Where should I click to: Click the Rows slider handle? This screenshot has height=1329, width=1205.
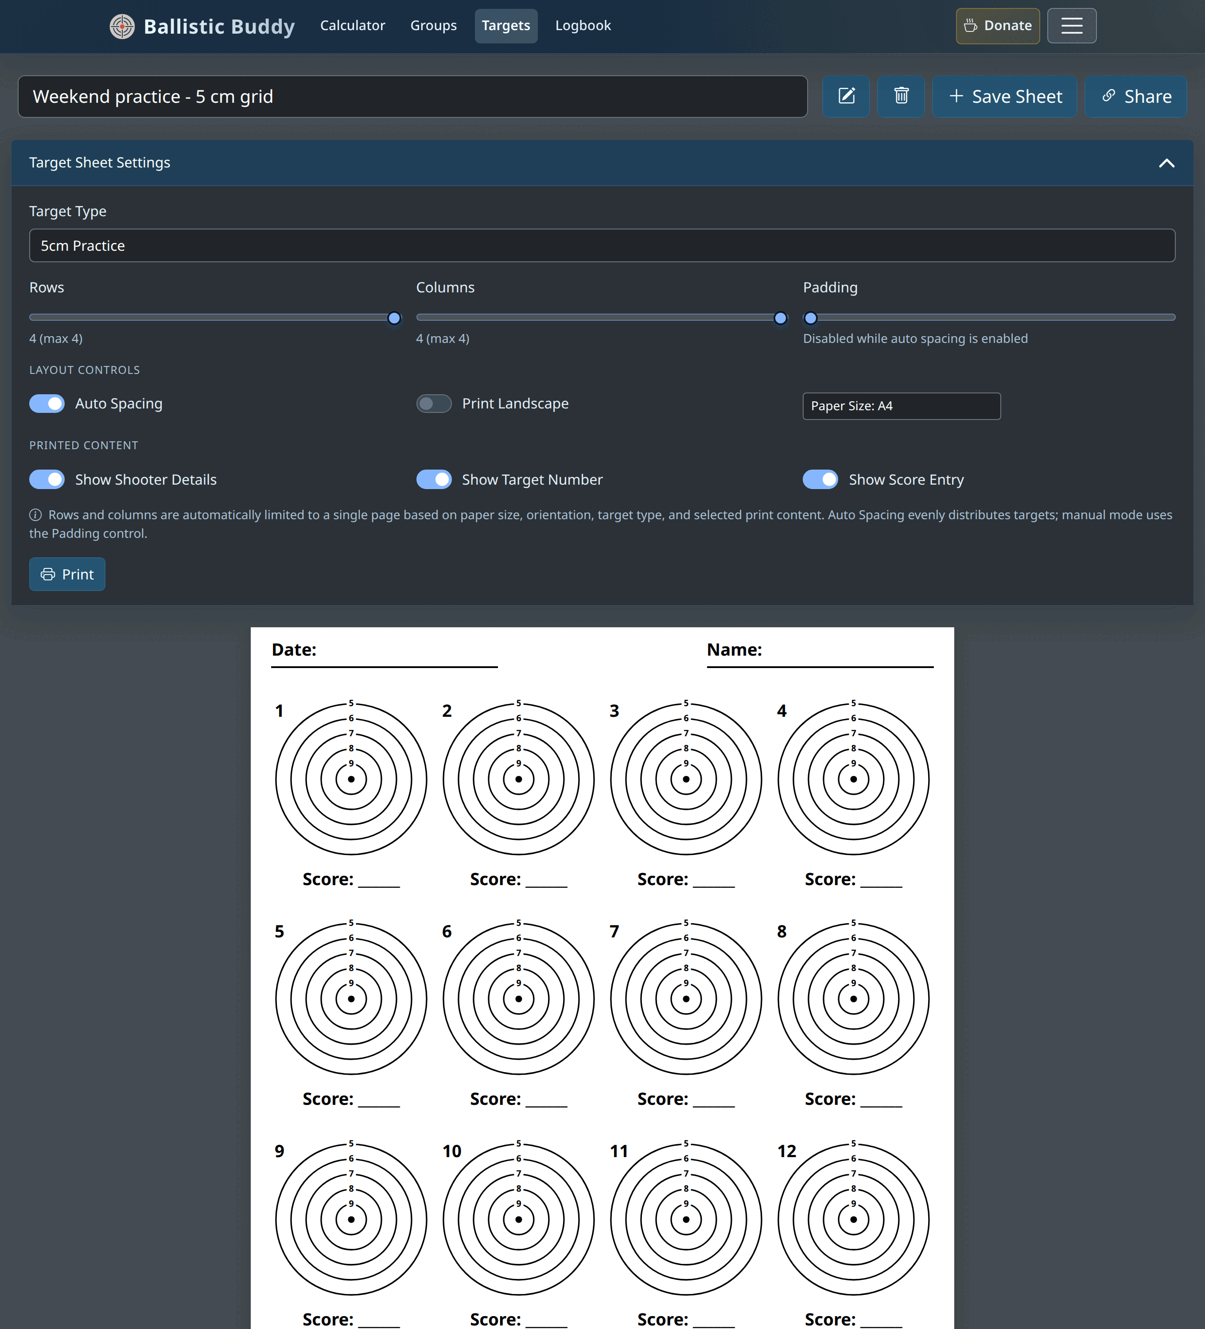[x=394, y=319]
